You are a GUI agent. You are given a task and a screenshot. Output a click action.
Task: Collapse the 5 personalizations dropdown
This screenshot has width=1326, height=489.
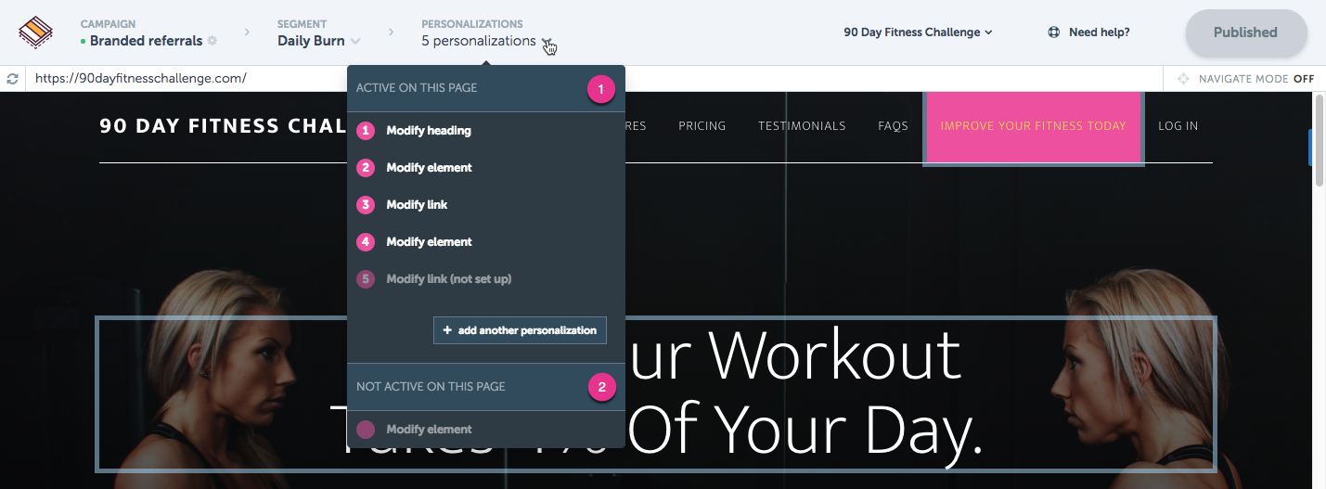click(x=548, y=42)
